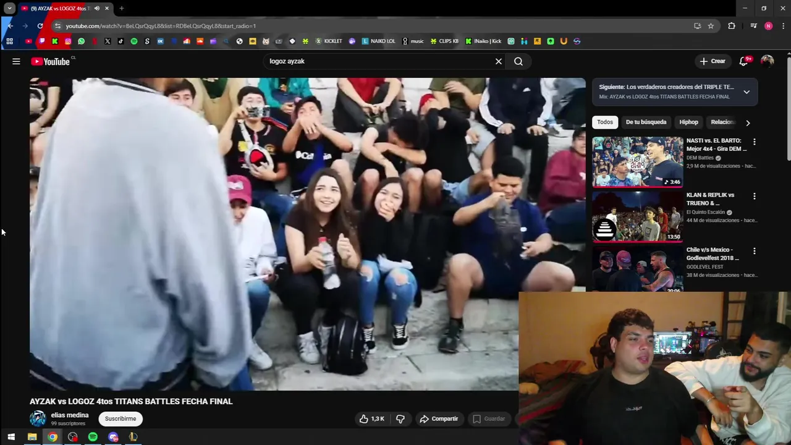
Task: Open Chrome apps grid shortcut
Action: pos(9,41)
